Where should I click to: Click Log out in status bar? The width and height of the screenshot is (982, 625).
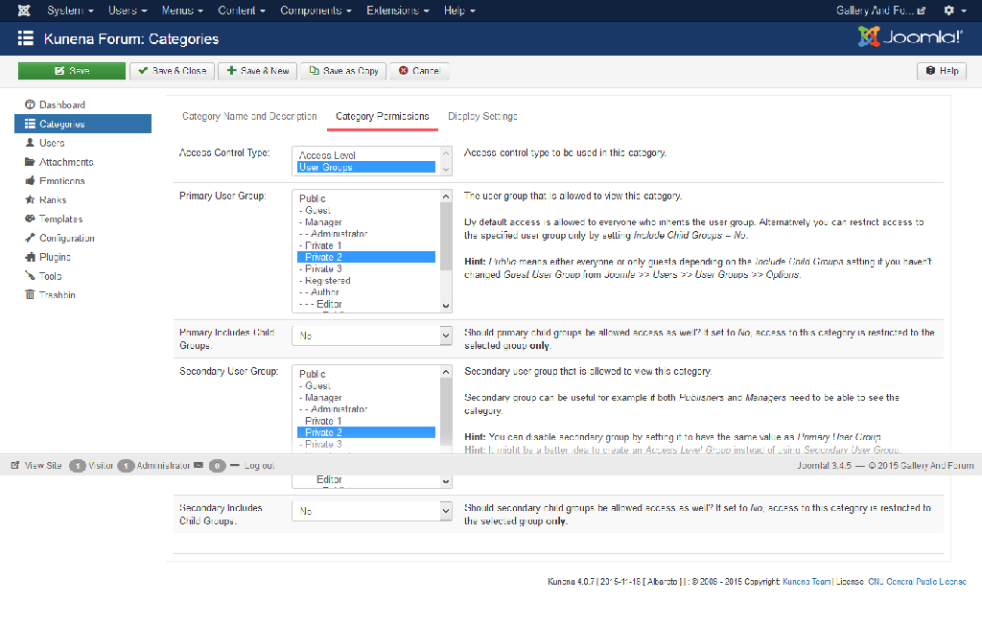coord(252,465)
